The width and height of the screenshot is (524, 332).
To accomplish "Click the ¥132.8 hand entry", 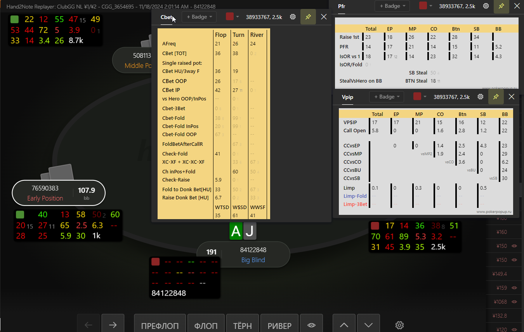I will pos(500,316).
